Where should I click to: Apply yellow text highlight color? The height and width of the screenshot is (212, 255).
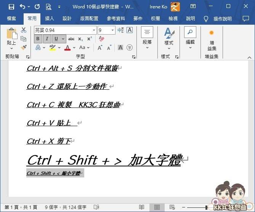tap(53, 47)
